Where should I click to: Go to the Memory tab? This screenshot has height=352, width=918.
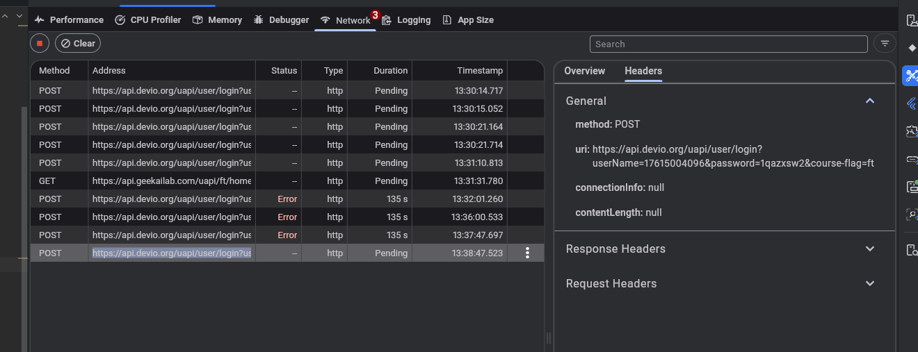coord(217,20)
